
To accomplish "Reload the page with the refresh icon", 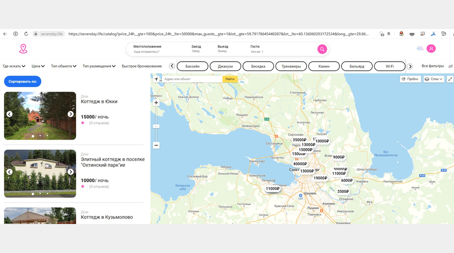I will (26, 34).
